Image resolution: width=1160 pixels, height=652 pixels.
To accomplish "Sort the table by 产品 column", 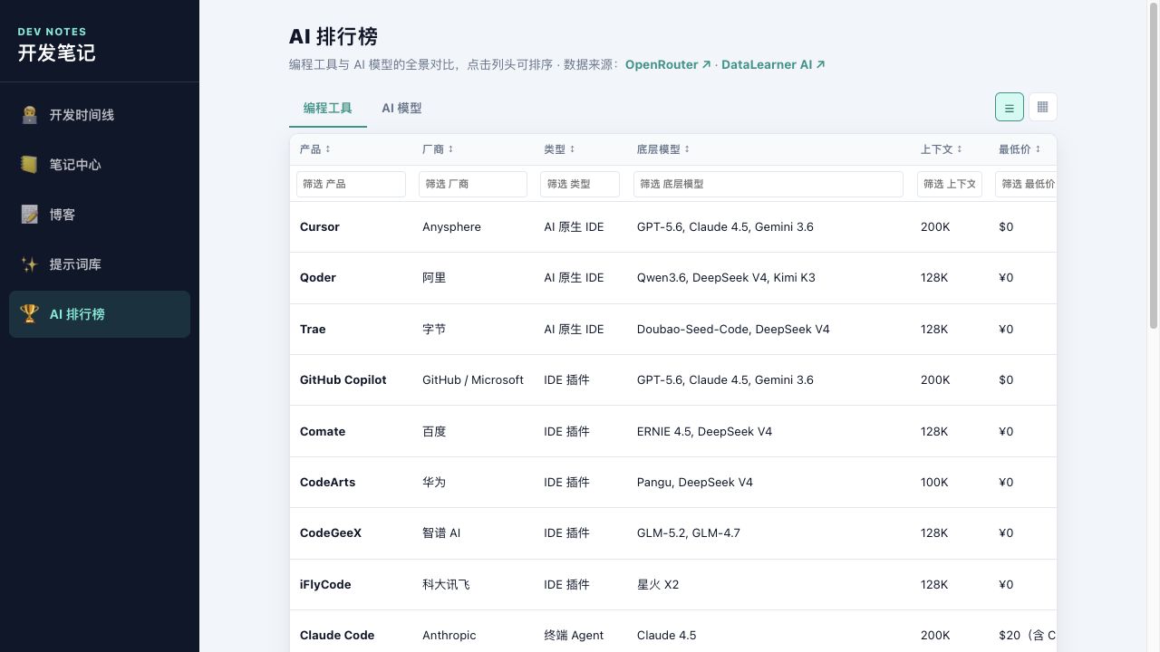I will [x=315, y=149].
